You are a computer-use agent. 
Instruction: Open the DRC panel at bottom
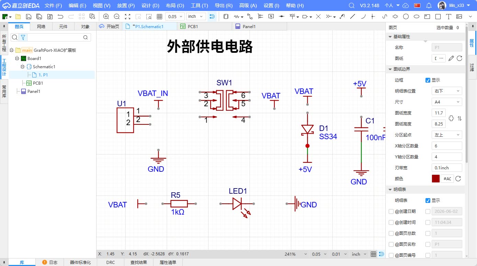(111, 263)
